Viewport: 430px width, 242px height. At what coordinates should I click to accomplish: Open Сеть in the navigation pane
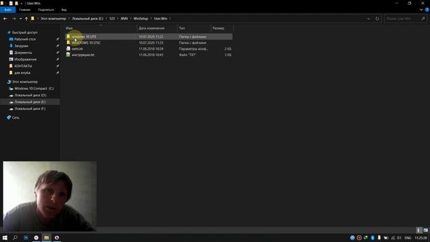[x=15, y=118]
